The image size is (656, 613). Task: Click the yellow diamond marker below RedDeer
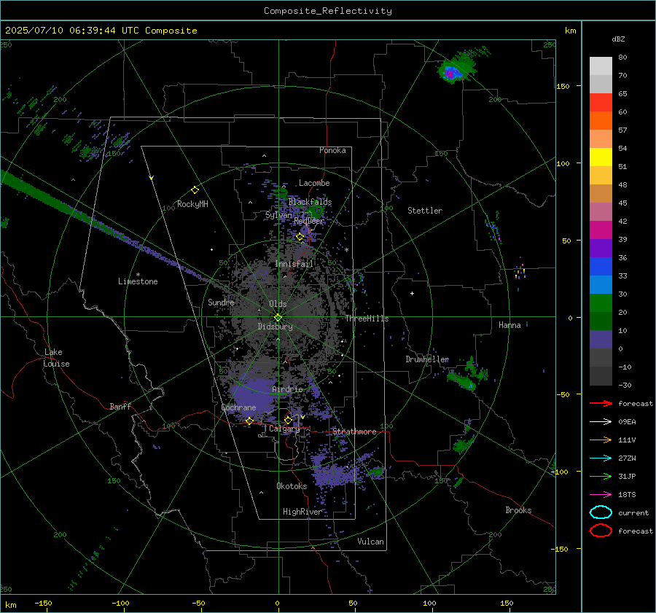tap(300, 237)
